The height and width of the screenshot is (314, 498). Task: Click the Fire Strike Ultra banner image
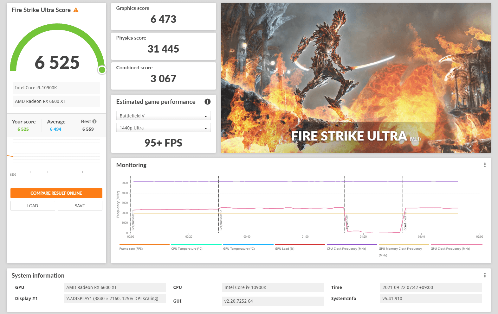pos(356,78)
